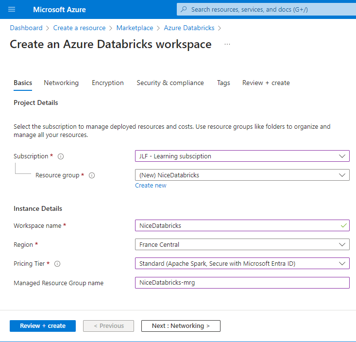356x342 pixels.
Task: Open the Pricing Tier dropdown
Action: tap(242, 263)
